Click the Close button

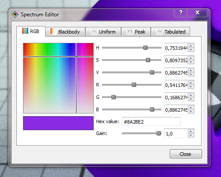(x=186, y=154)
